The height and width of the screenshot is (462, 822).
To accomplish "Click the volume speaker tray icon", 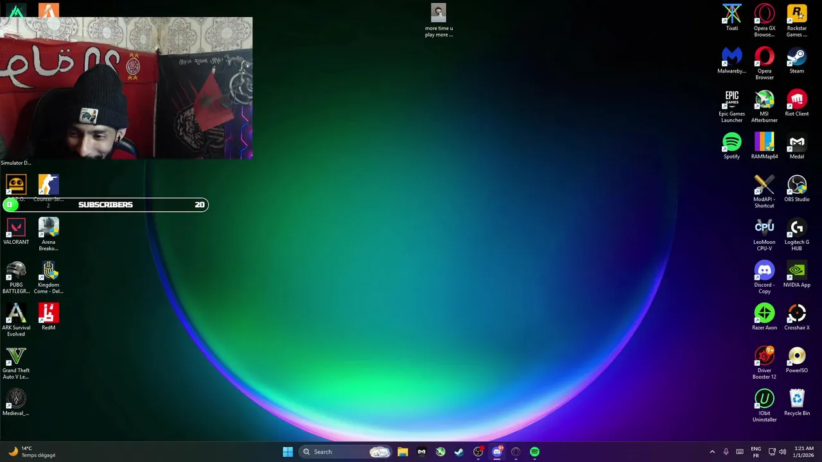I will pos(782,452).
